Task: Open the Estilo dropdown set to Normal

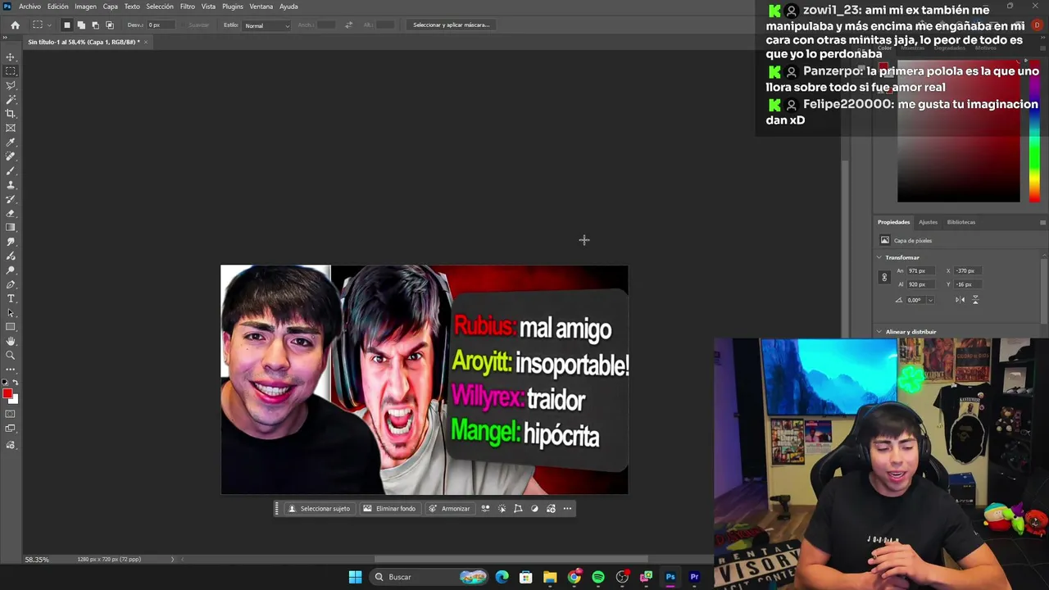Action: (x=267, y=25)
